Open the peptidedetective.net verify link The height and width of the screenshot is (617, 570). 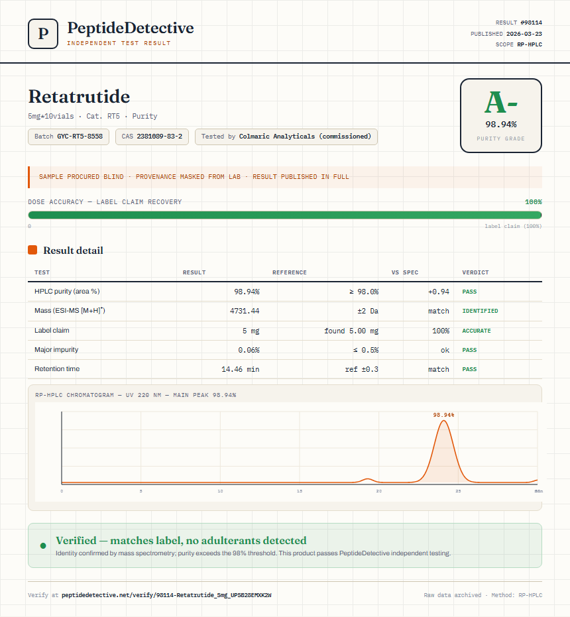(x=166, y=595)
